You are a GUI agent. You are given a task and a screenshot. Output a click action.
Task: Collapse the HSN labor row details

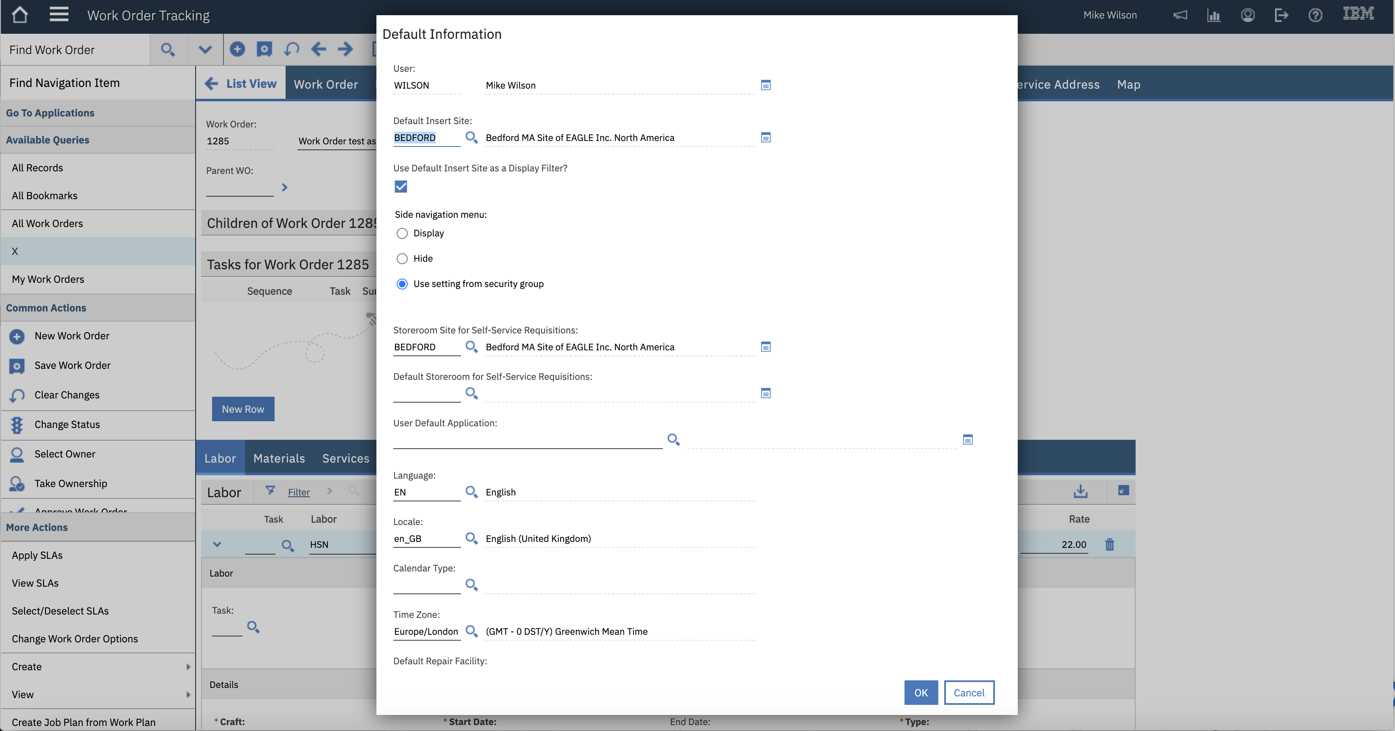point(217,544)
